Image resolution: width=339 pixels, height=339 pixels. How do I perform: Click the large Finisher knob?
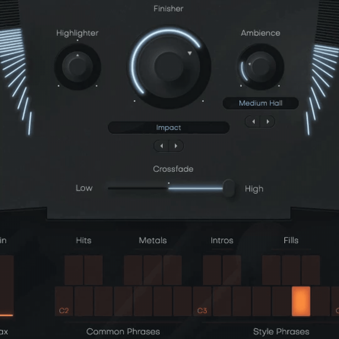169,67
